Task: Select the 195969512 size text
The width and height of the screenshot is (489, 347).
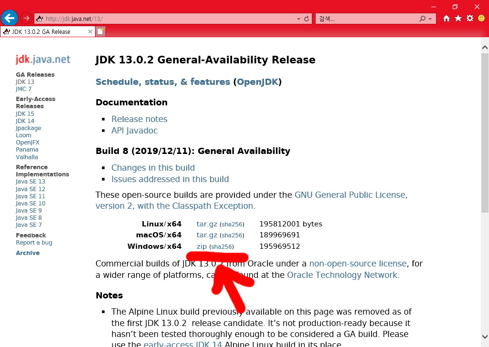Action: click(x=279, y=246)
